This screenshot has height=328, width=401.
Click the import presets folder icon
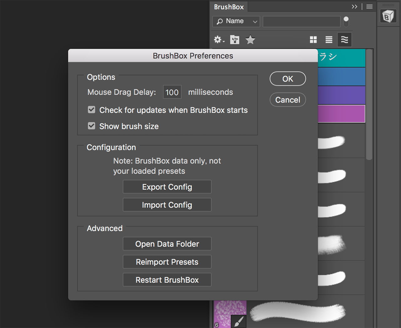235,40
